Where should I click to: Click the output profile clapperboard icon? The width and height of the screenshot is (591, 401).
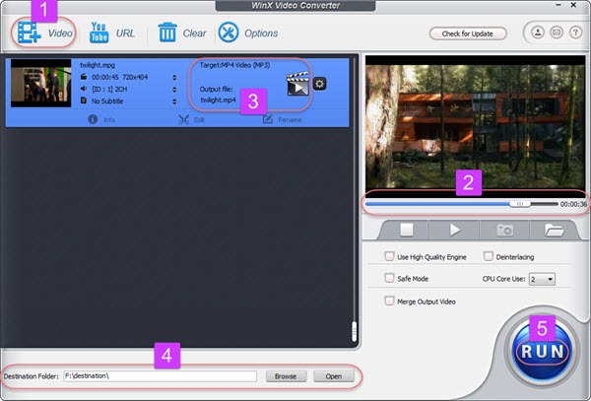tap(297, 84)
